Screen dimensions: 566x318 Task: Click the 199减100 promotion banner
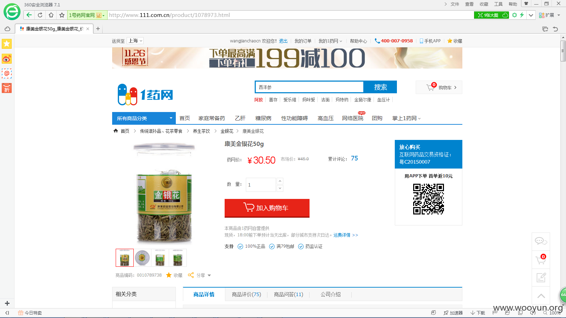(287, 58)
